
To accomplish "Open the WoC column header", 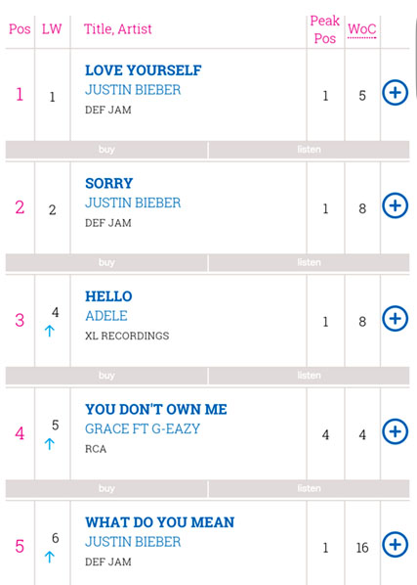I will pos(362,29).
